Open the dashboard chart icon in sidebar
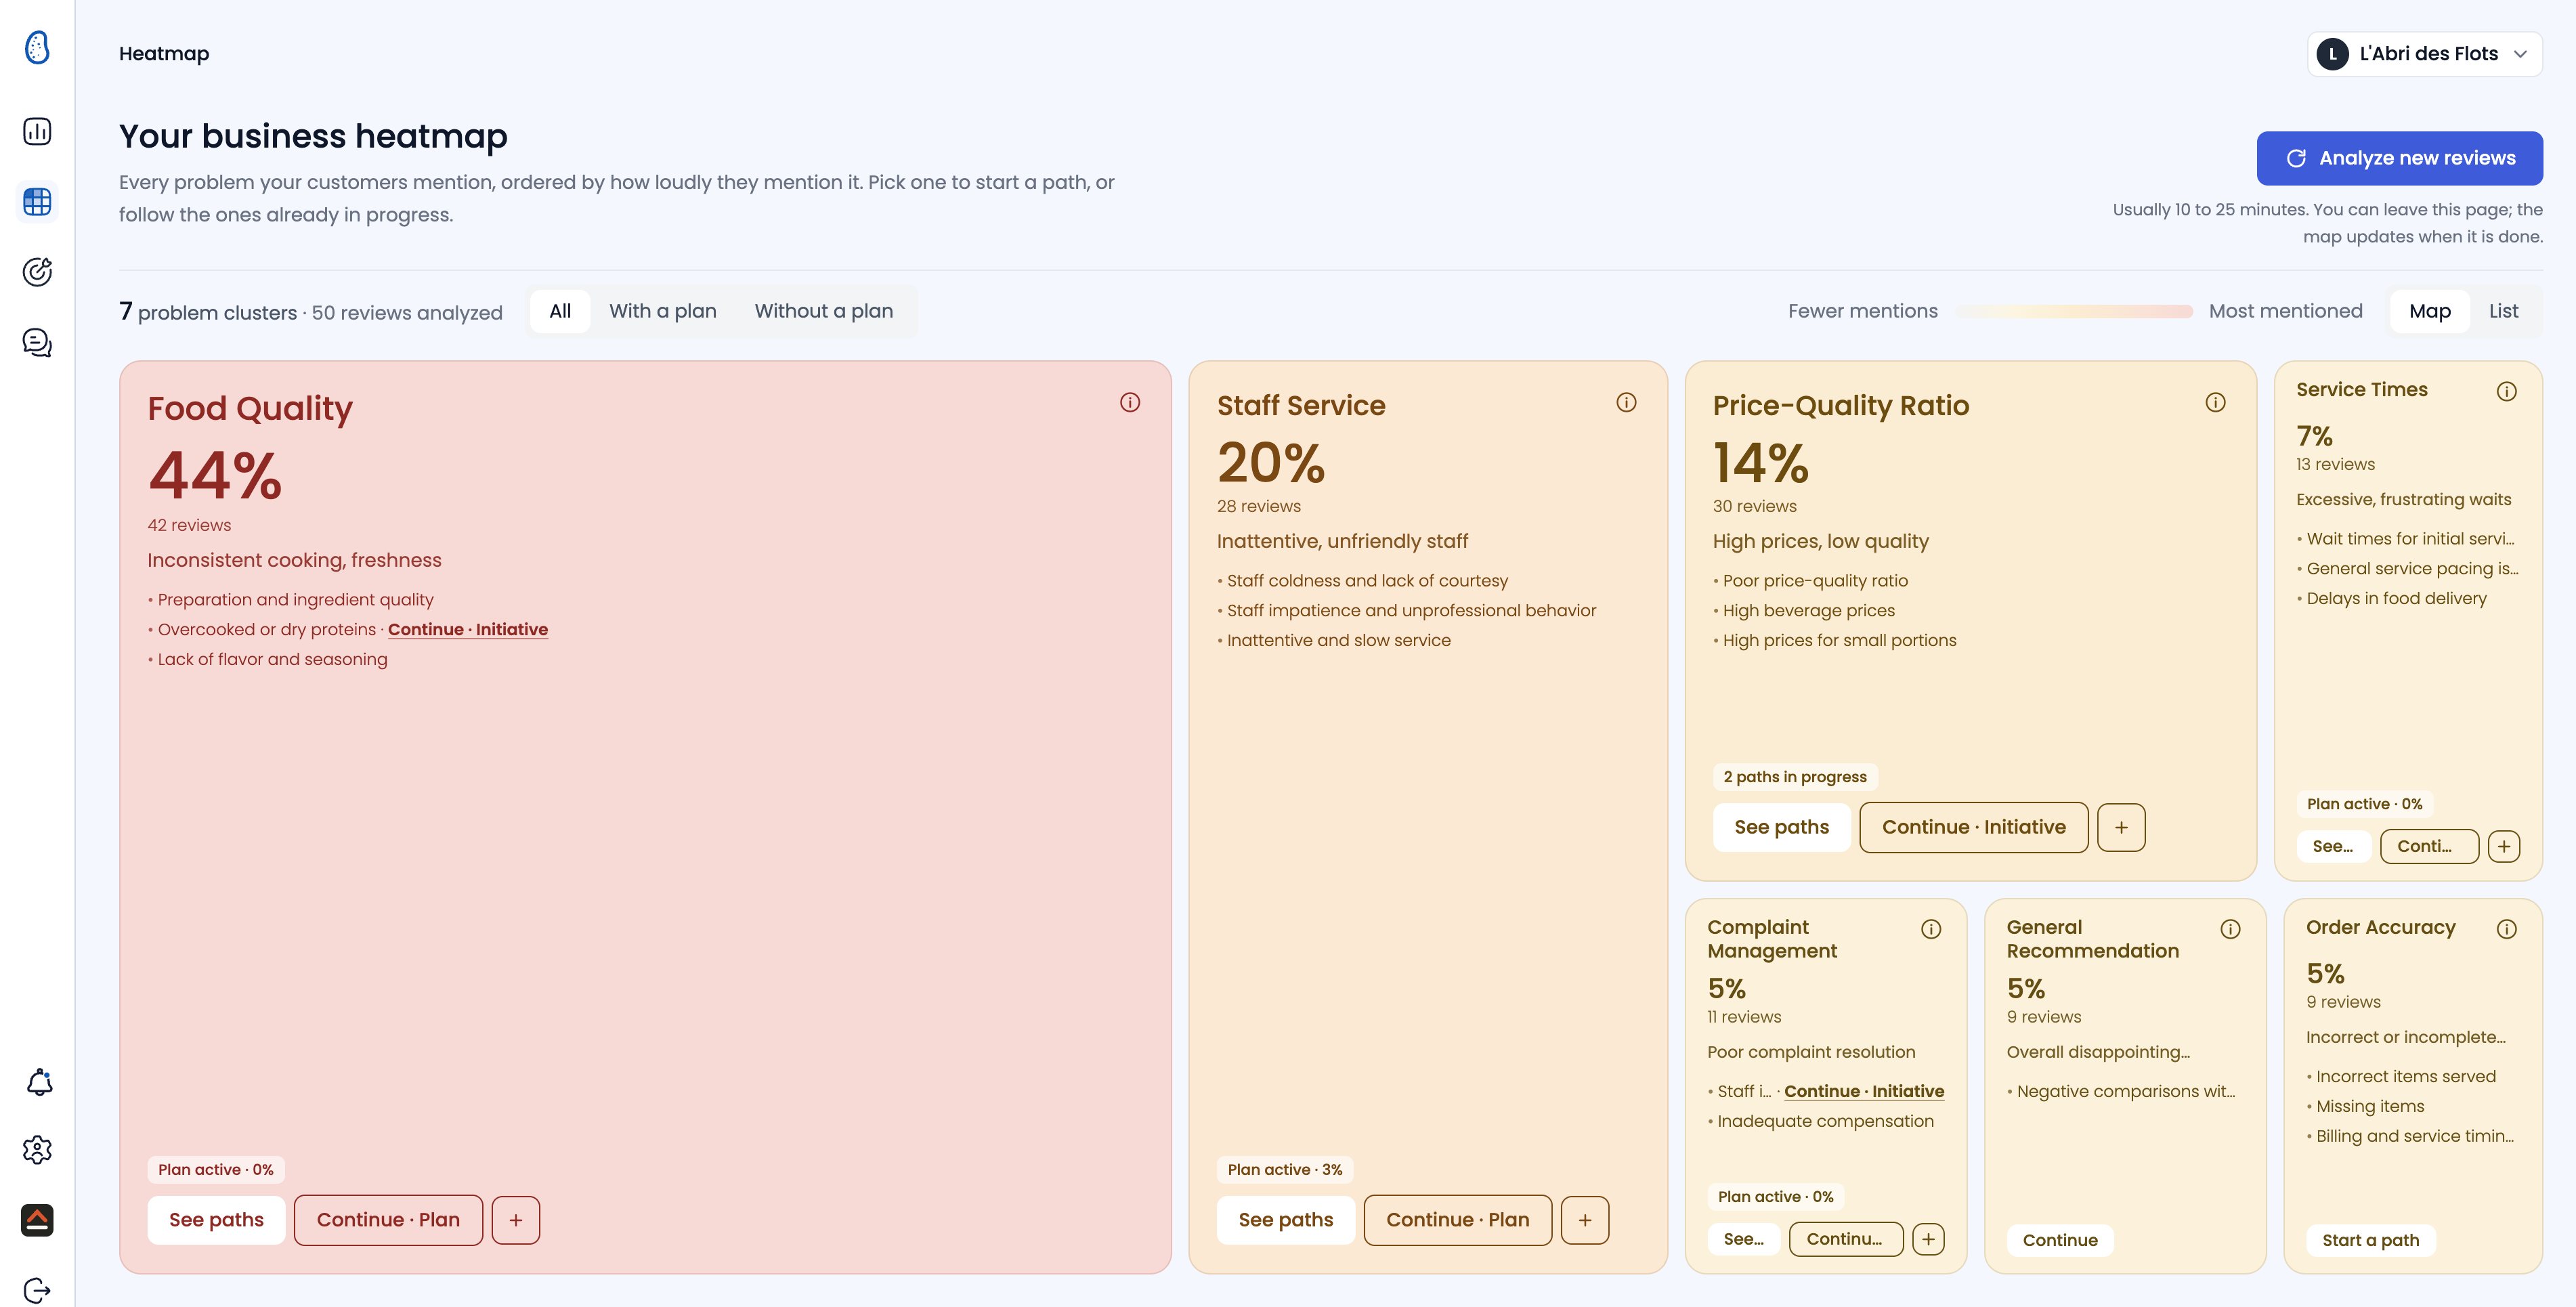The image size is (2576, 1307). click(37, 132)
